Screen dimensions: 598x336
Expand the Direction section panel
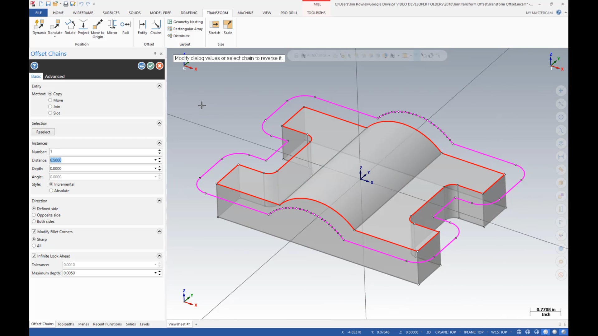(159, 201)
